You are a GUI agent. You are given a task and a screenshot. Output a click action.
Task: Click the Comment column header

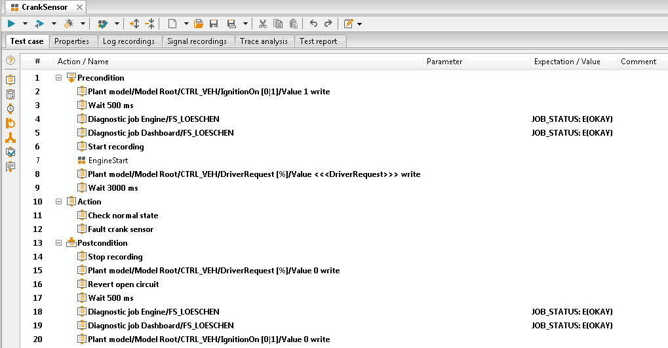642,62
